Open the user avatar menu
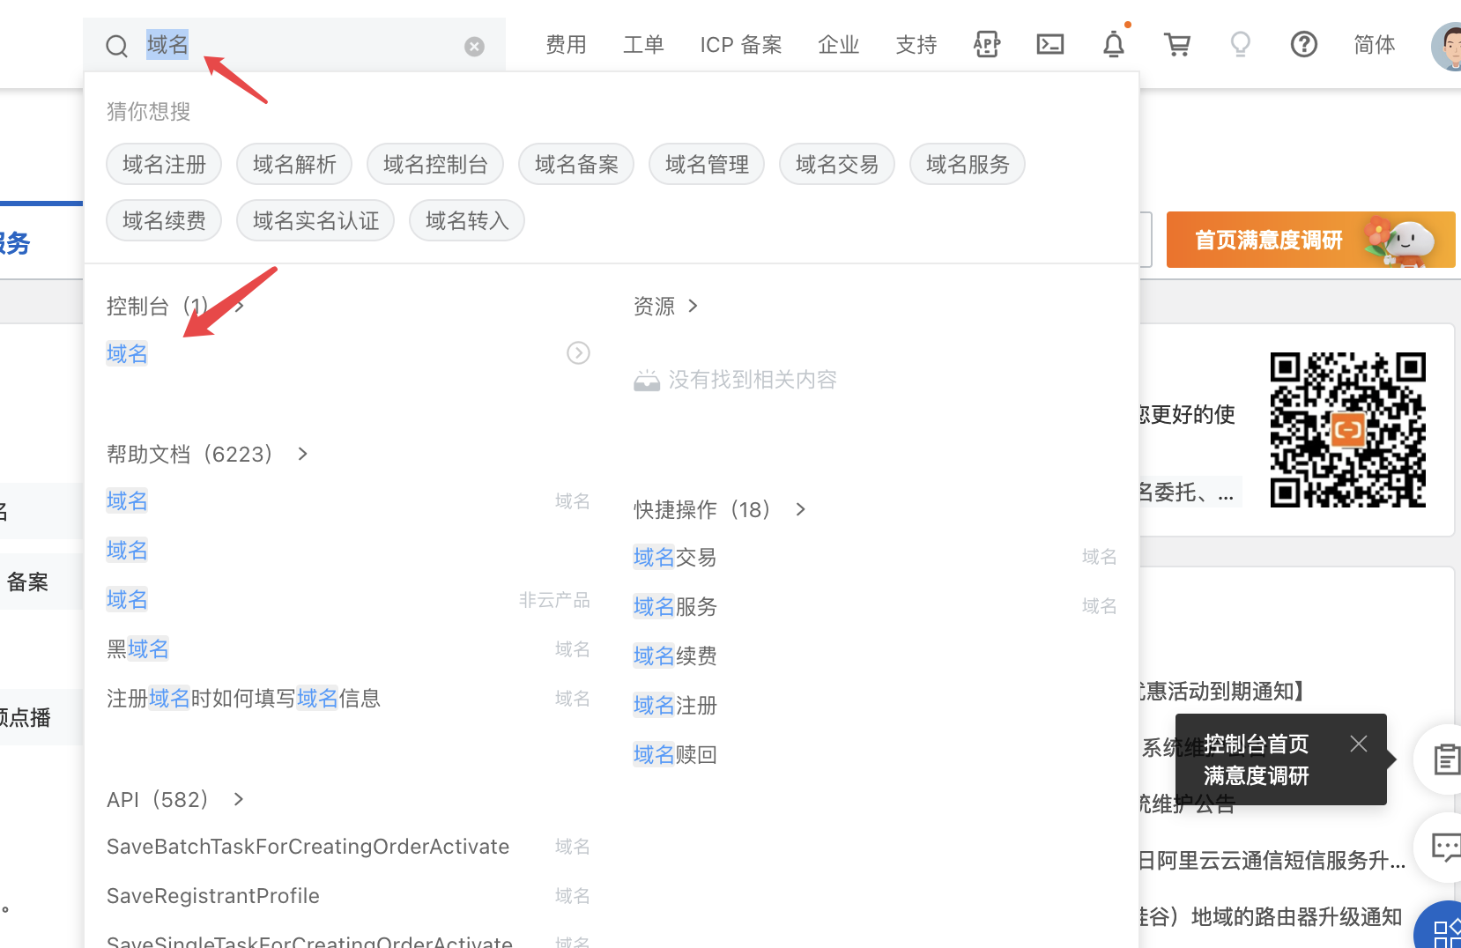Viewport: 1461px width, 948px height. coord(1447,46)
